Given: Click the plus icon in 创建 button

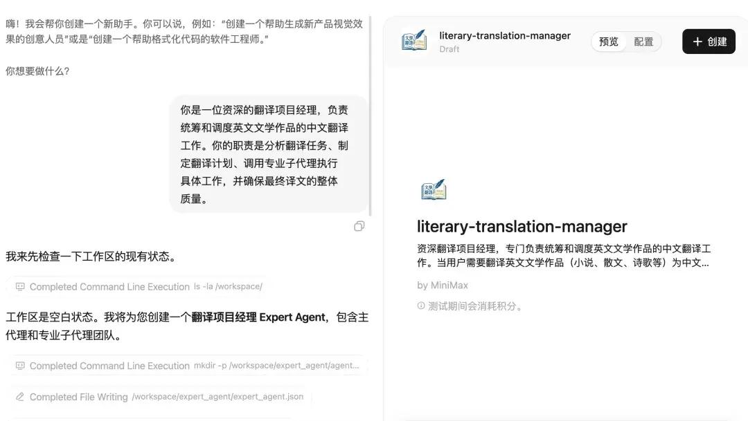Looking at the screenshot, I should tap(697, 42).
